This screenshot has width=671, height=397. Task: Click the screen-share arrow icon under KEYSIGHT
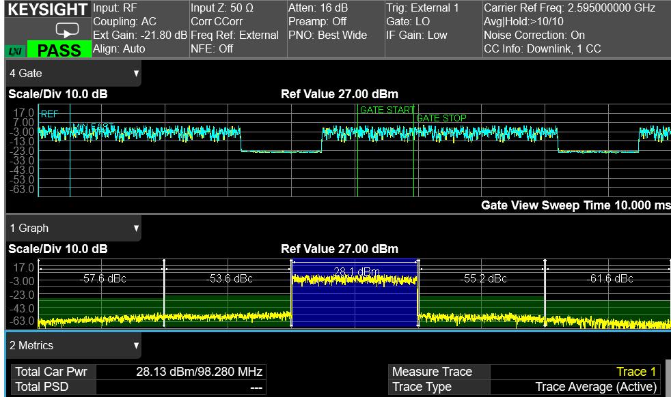[67, 30]
